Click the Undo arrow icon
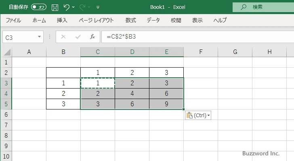294x161 pixels. pos(66,7)
